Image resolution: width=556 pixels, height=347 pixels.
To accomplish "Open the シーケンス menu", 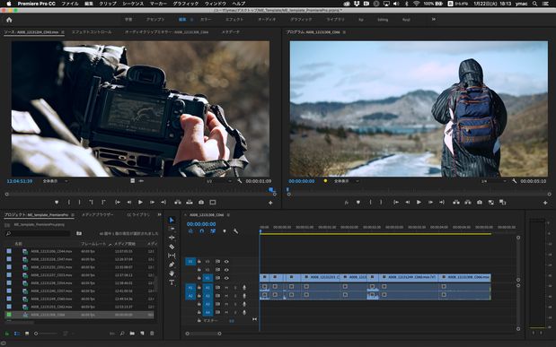I will 133,4.
